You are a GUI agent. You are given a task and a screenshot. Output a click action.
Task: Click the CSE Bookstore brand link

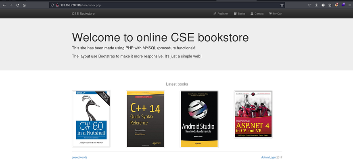tap(83, 14)
